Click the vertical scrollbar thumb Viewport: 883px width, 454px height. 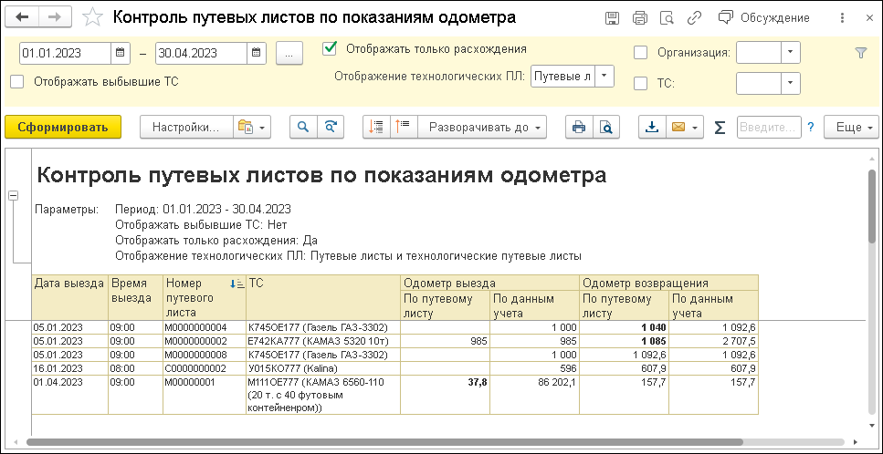pos(872,206)
